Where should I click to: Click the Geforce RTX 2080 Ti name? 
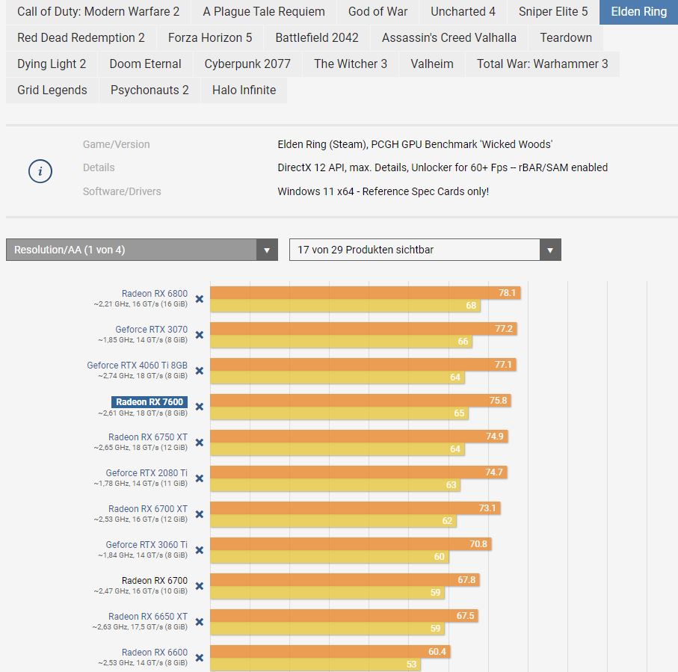pyautogui.click(x=147, y=473)
